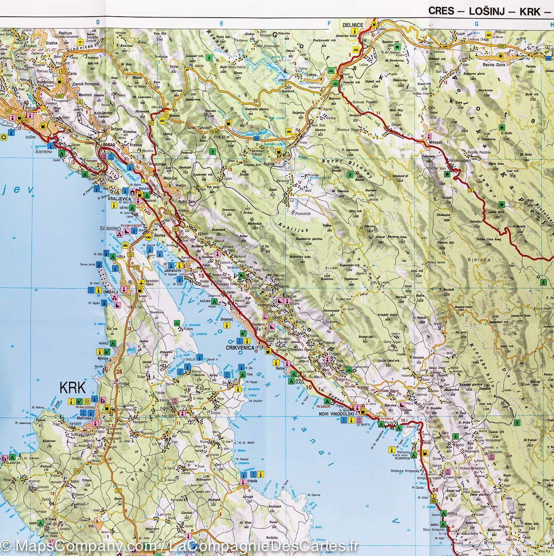Select the information icon at Omišalj

pos(98,291)
